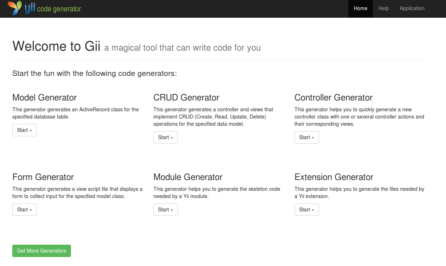Go to the Application nav link
Screen dimensions: 446x266
tap(412, 8)
